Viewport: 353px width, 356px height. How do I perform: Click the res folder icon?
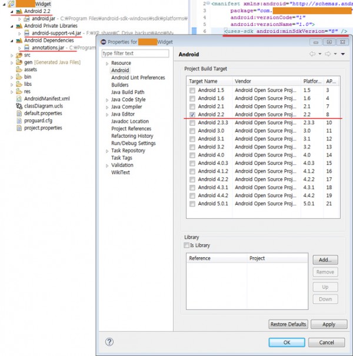[19, 91]
